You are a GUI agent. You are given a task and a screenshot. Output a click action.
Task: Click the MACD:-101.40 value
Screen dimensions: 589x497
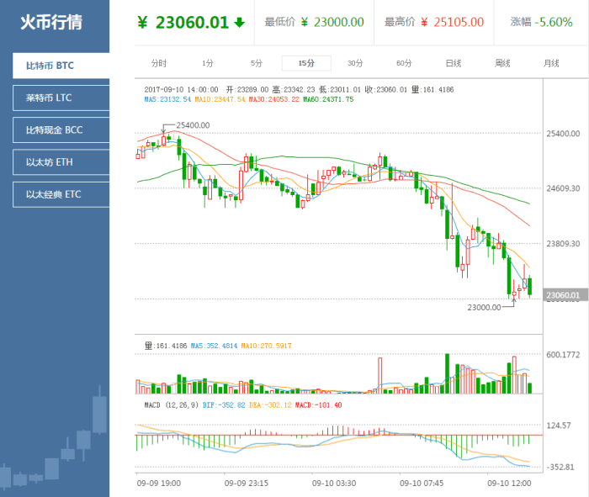pos(319,405)
